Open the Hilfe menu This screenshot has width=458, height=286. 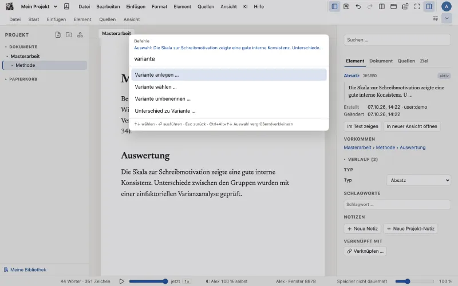tap(259, 6)
